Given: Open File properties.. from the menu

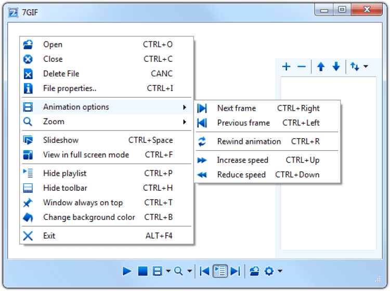Looking at the screenshot, I should pyautogui.click(x=107, y=88).
